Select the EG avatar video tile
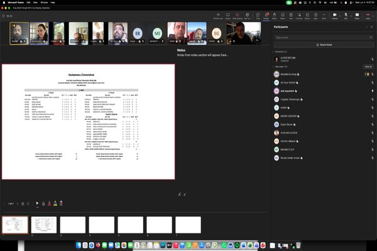Screen dimensions: 377x251 pyautogui.click(x=216, y=33)
